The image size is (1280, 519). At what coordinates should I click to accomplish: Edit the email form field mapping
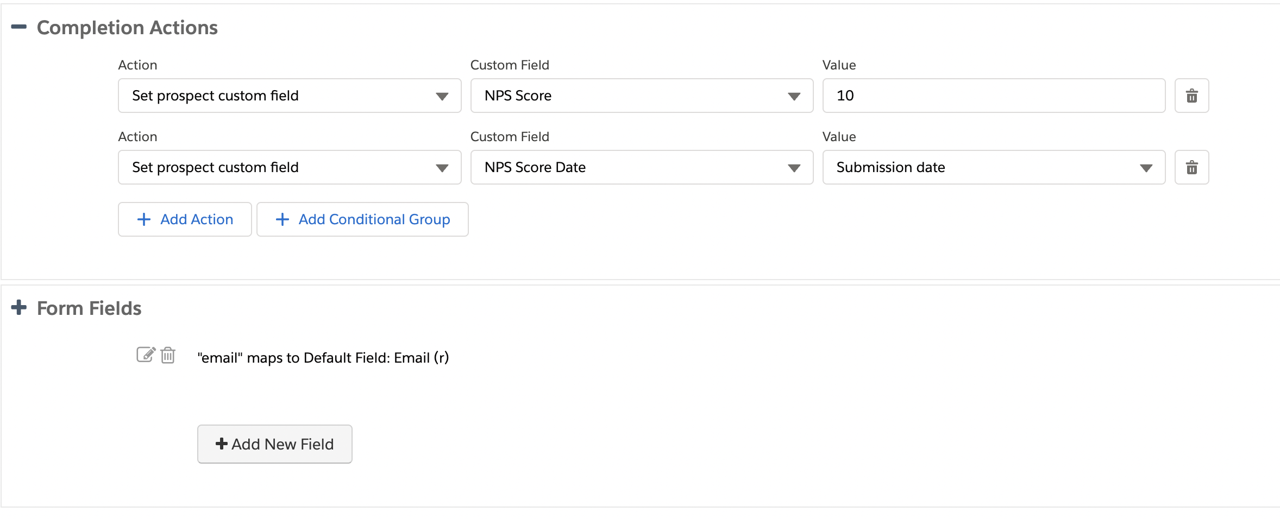tap(146, 355)
